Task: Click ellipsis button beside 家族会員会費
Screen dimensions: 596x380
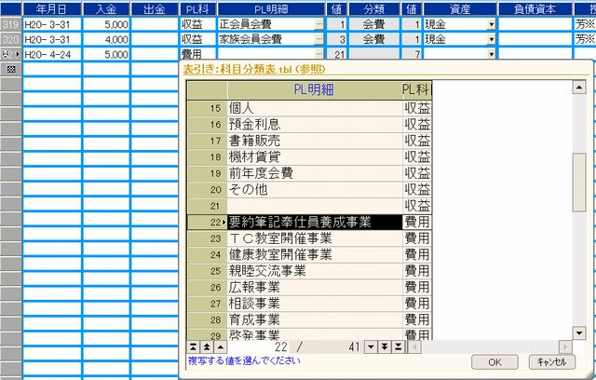Action: [320, 40]
